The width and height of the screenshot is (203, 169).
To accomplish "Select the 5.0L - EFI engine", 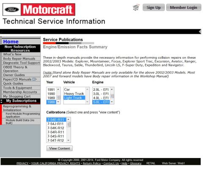I will pos(101,102).
